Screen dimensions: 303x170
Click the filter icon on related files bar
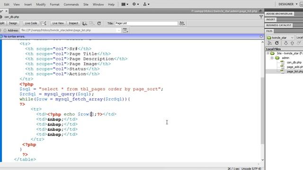click(x=261, y=17)
